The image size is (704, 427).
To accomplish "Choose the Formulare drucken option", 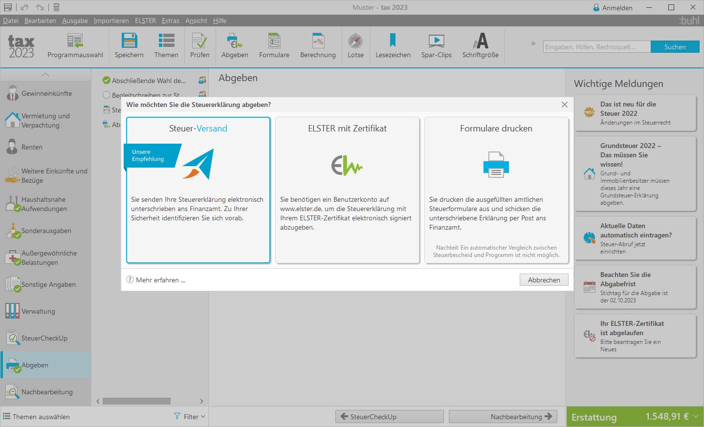I will pyautogui.click(x=496, y=190).
